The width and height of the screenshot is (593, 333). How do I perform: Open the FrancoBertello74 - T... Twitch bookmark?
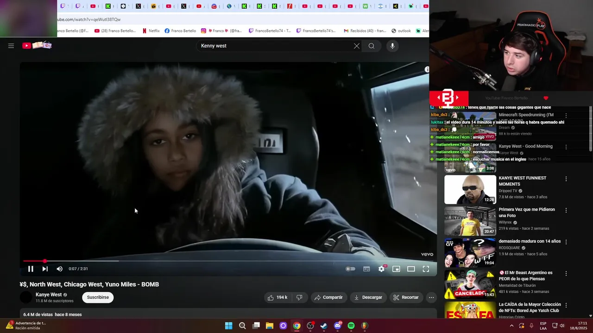click(270, 31)
